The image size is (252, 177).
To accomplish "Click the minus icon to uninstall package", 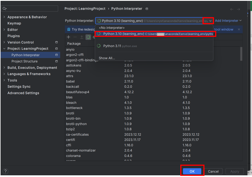I will [x=75, y=37].
